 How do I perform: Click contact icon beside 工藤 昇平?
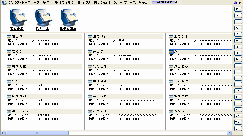tap(171, 36)
